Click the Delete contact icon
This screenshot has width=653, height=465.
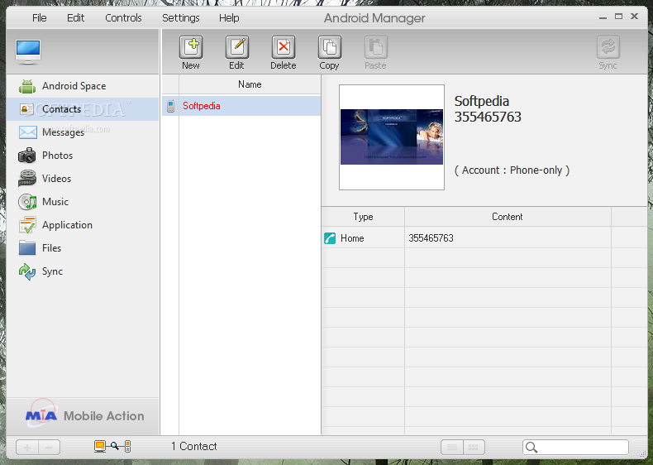coord(284,47)
